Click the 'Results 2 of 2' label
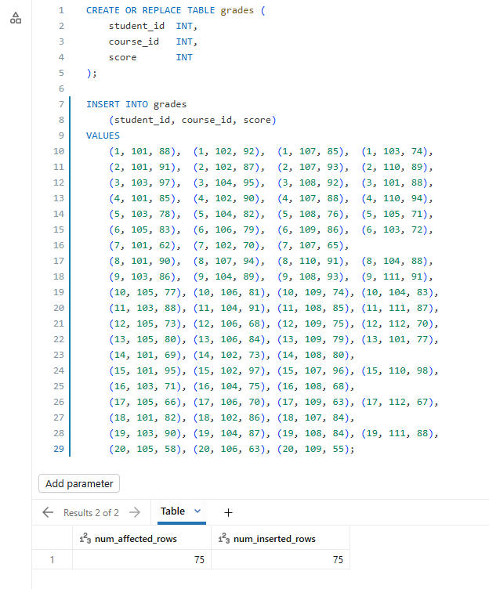This screenshot has width=489, height=589. point(91,512)
